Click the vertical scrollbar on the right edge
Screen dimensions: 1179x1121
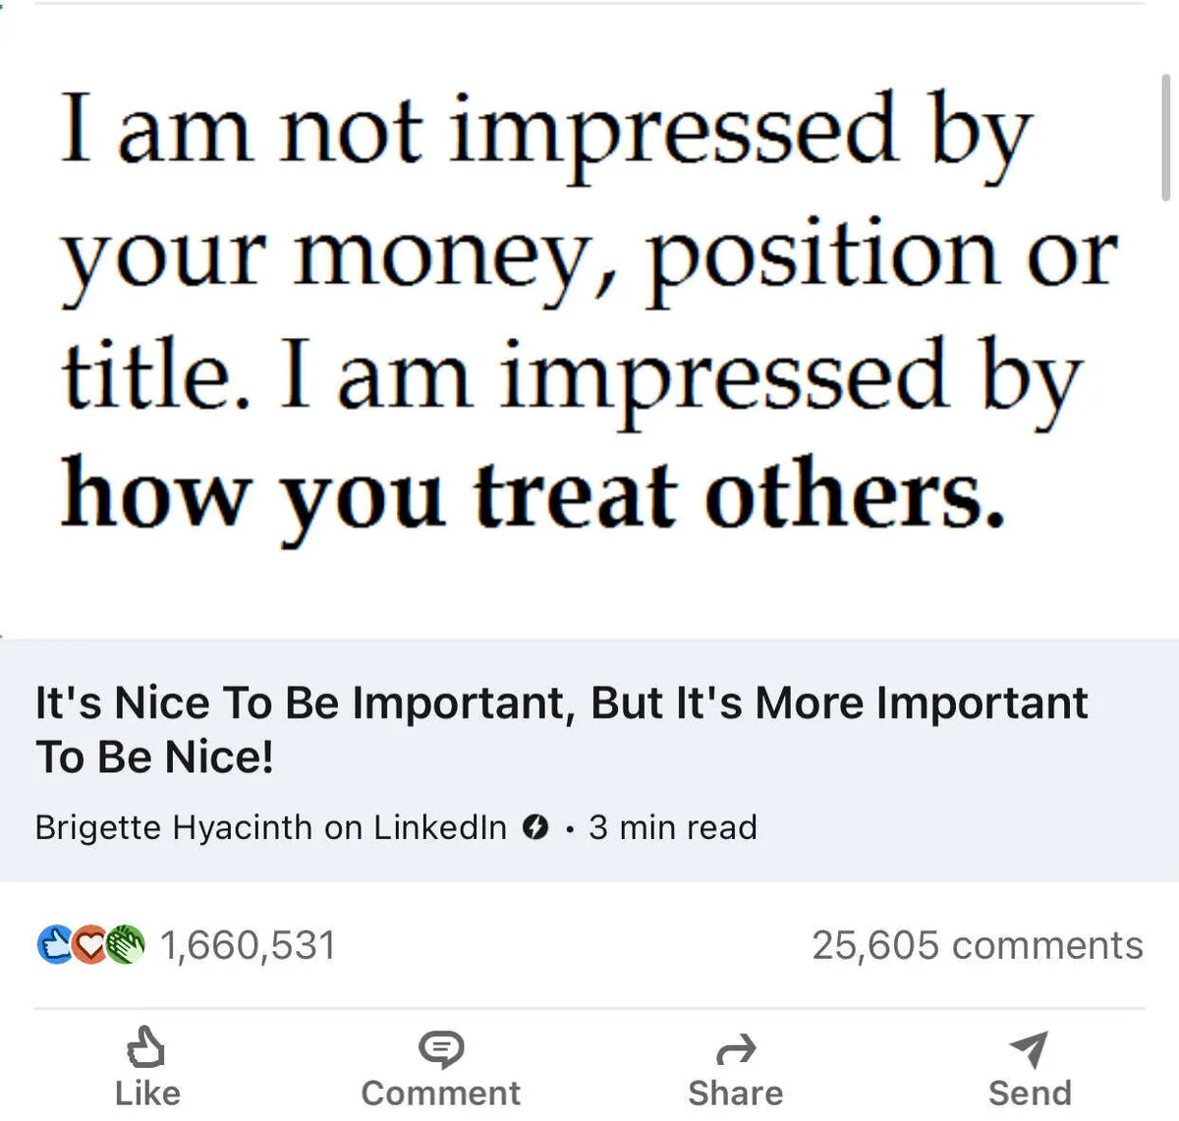pos(1165,138)
